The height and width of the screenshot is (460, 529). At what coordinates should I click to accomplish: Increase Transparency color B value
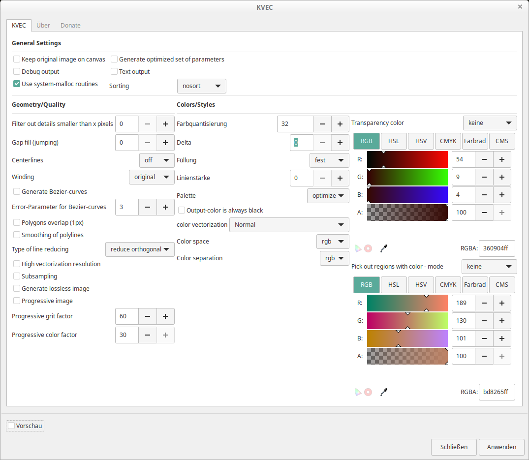tap(502, 195)
